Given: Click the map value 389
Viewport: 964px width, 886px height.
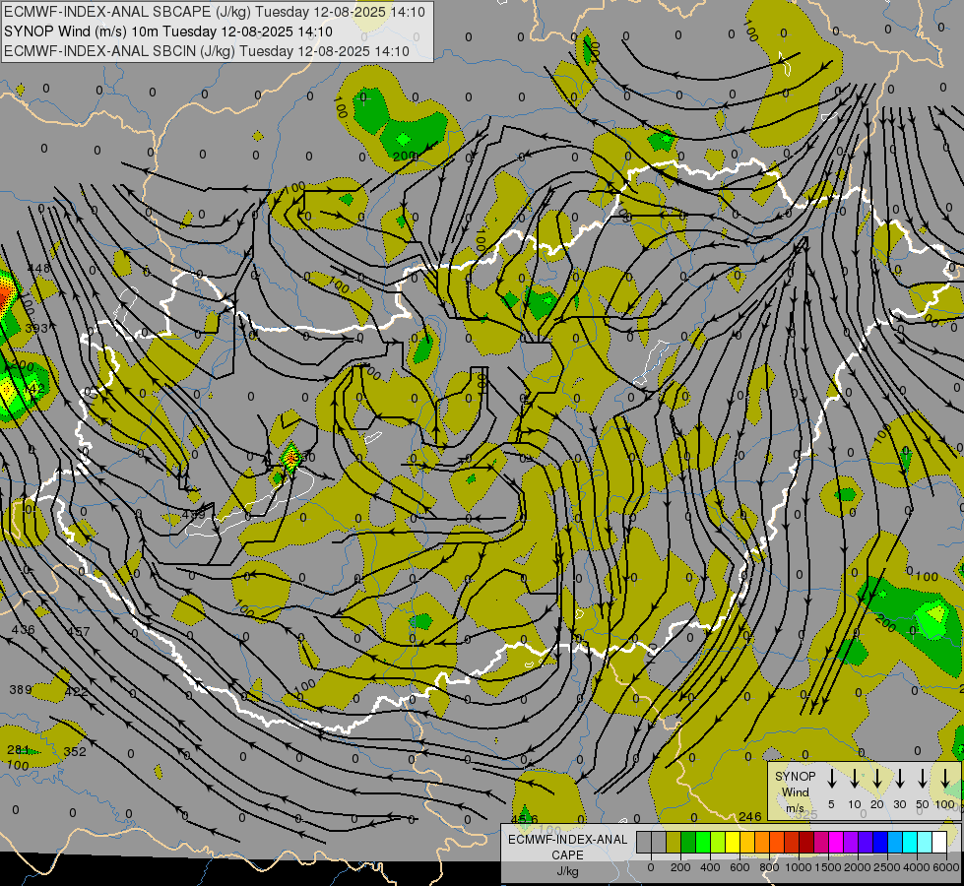Looking at the screenshot, I should pos(21,690).
